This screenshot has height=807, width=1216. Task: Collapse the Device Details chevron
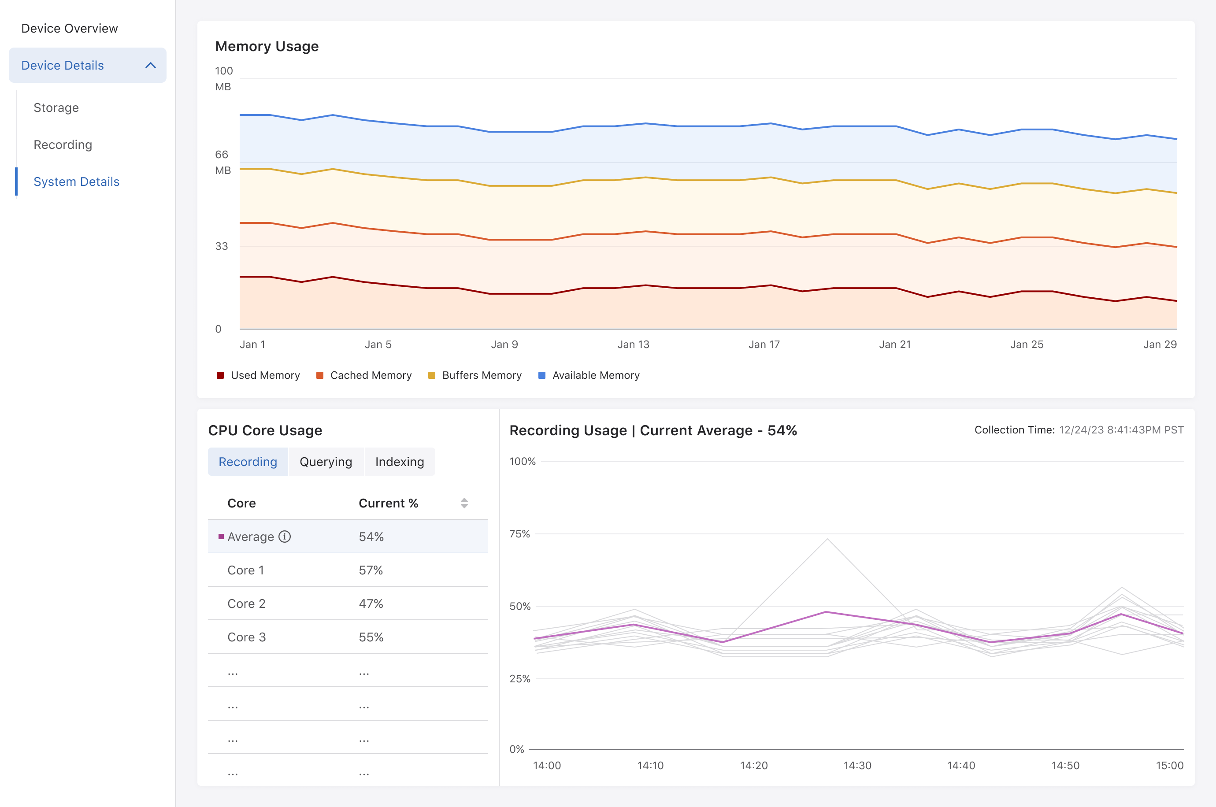point(151,65)
